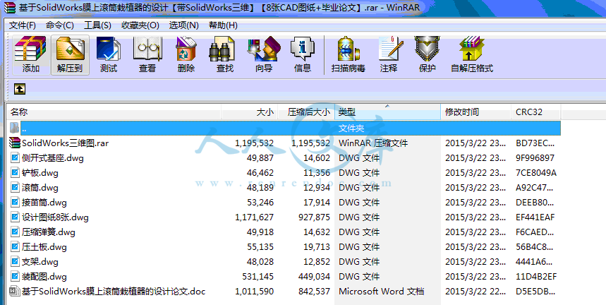Select the 铲板.dwg file icon
The height and width of the screenshot is (305, 606).
15,173
